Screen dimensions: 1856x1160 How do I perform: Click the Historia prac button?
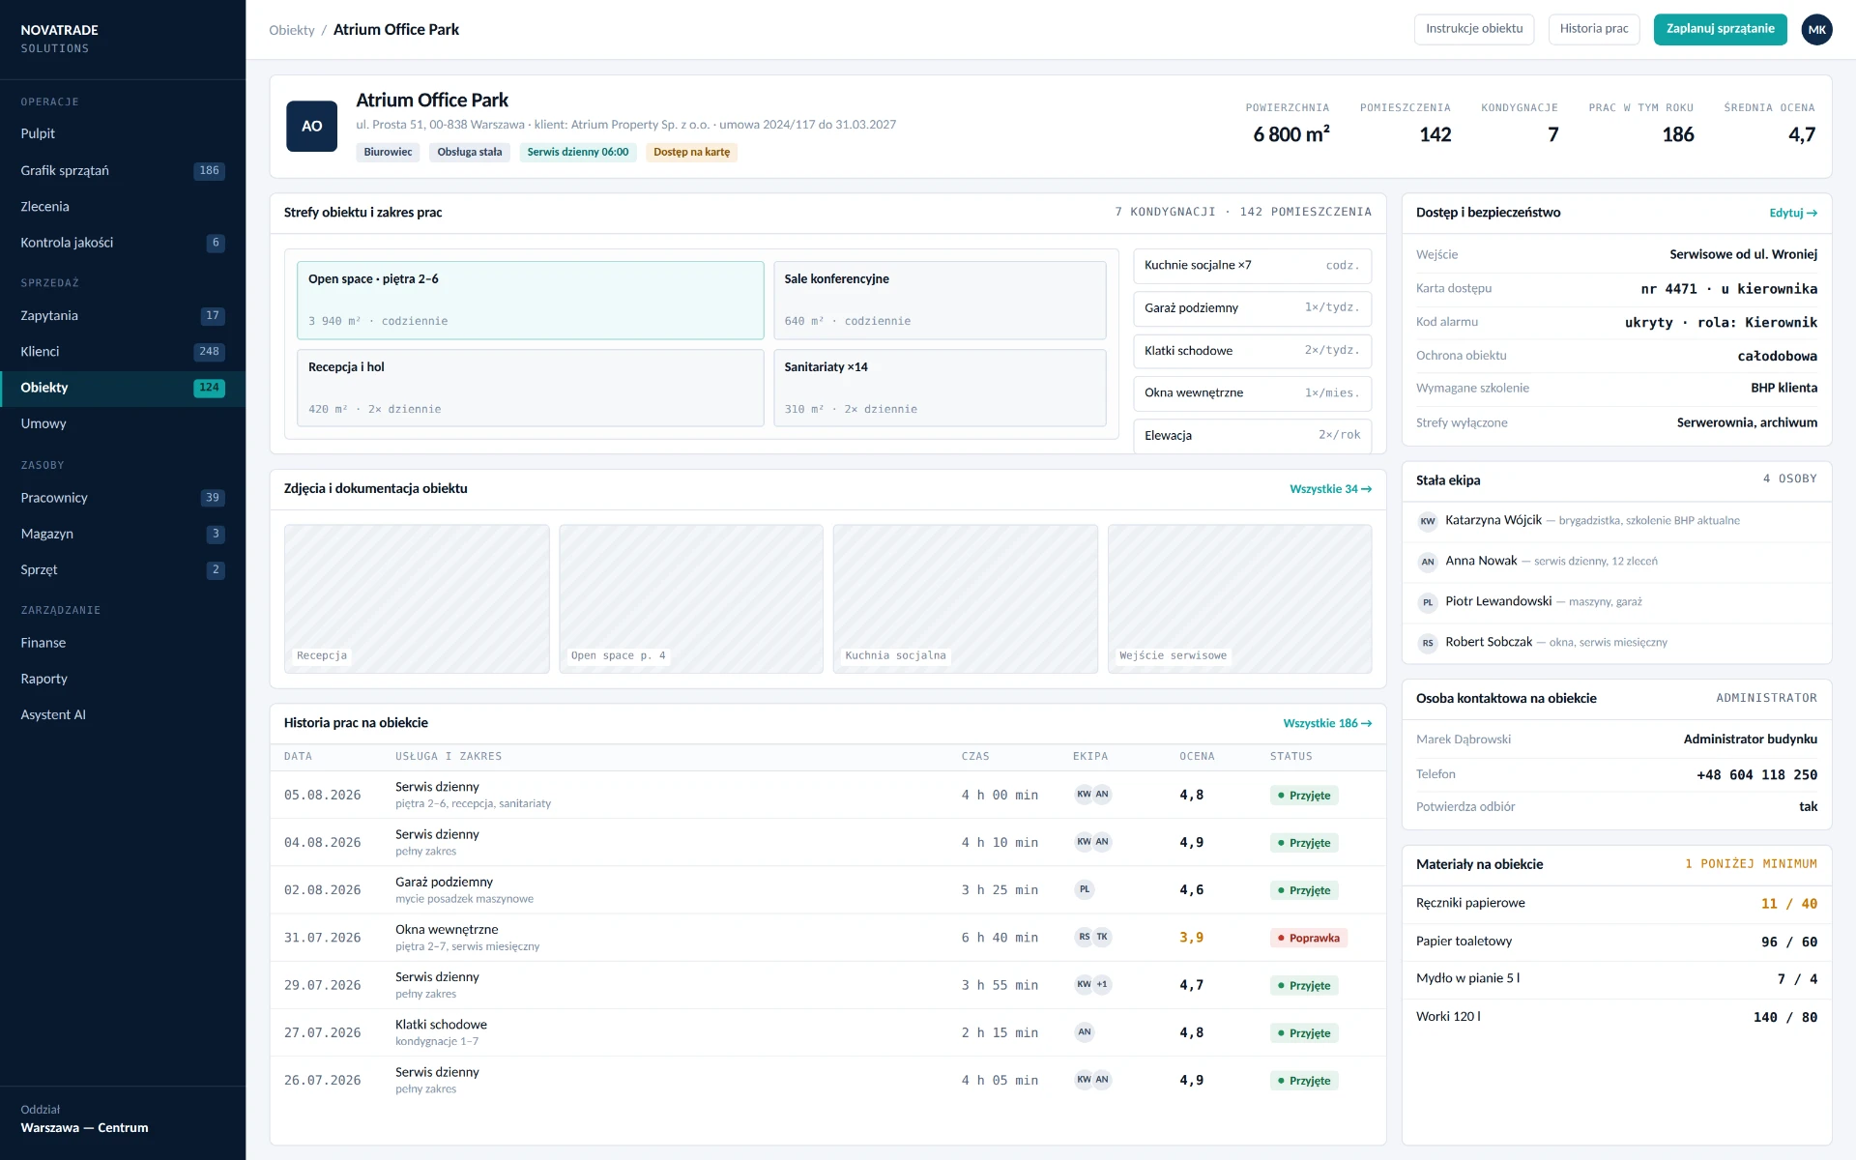[1594, 29]
